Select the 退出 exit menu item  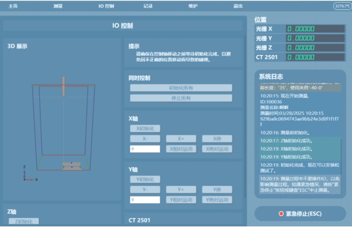(238, 6)
